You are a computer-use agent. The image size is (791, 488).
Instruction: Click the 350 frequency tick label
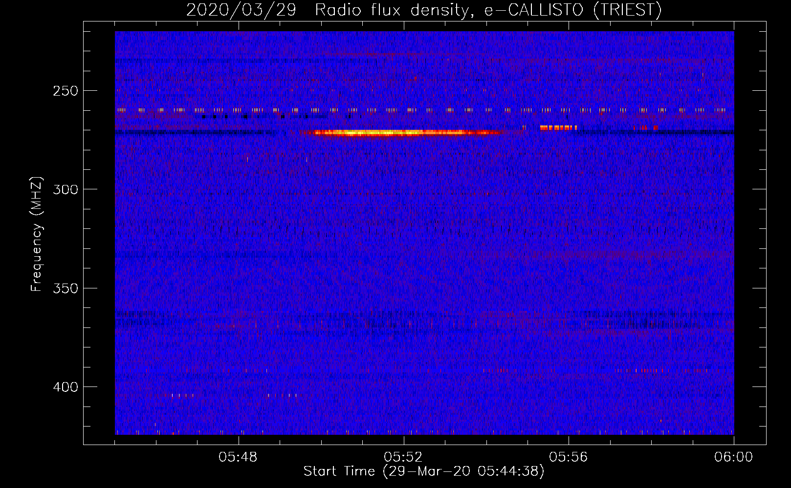click(66, 288)
